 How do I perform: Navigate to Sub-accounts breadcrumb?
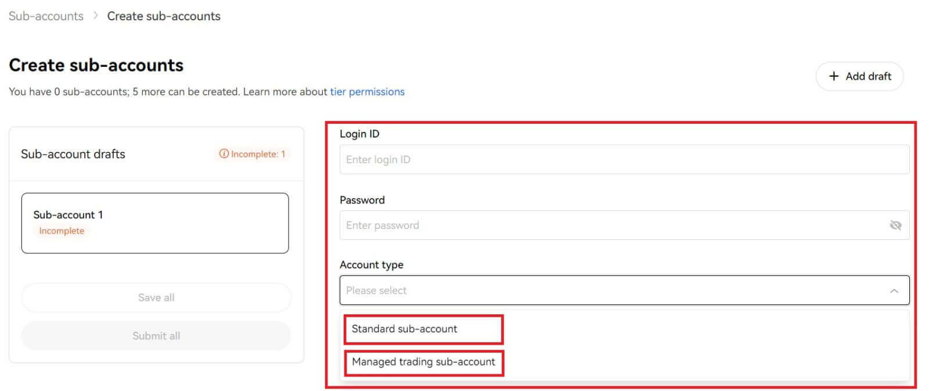(45, 16)
